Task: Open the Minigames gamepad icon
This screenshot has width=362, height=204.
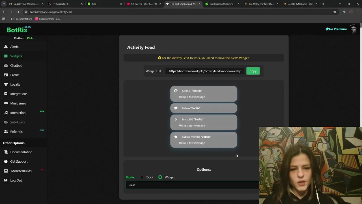Action: click(x=6, y=103)
